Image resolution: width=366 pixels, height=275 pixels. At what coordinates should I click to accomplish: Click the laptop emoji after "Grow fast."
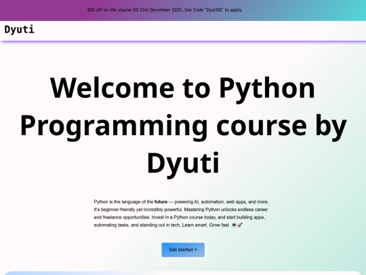pos(234,225)
